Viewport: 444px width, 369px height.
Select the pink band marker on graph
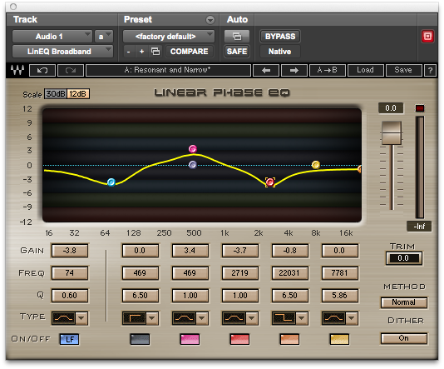(x=193, y=148)
